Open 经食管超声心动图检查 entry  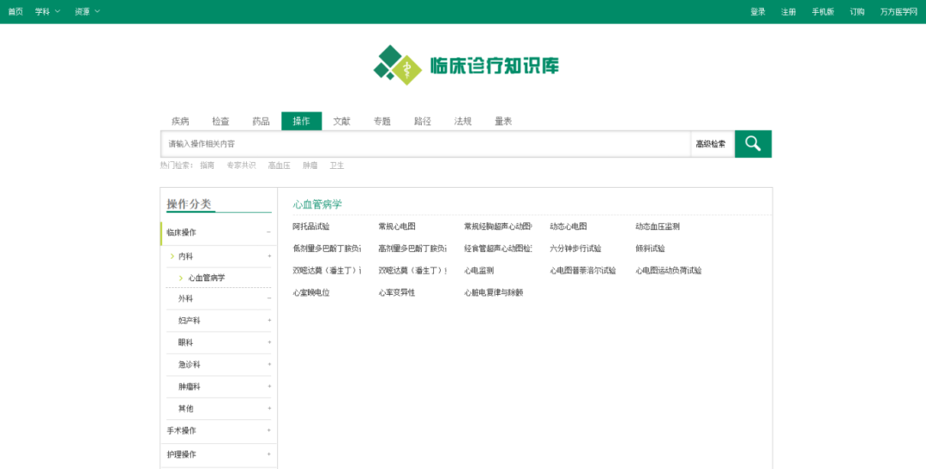click(x=498, y=249)
